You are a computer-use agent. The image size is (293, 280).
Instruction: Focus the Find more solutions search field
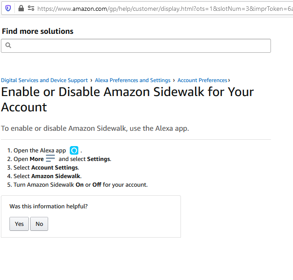point(140,46)
